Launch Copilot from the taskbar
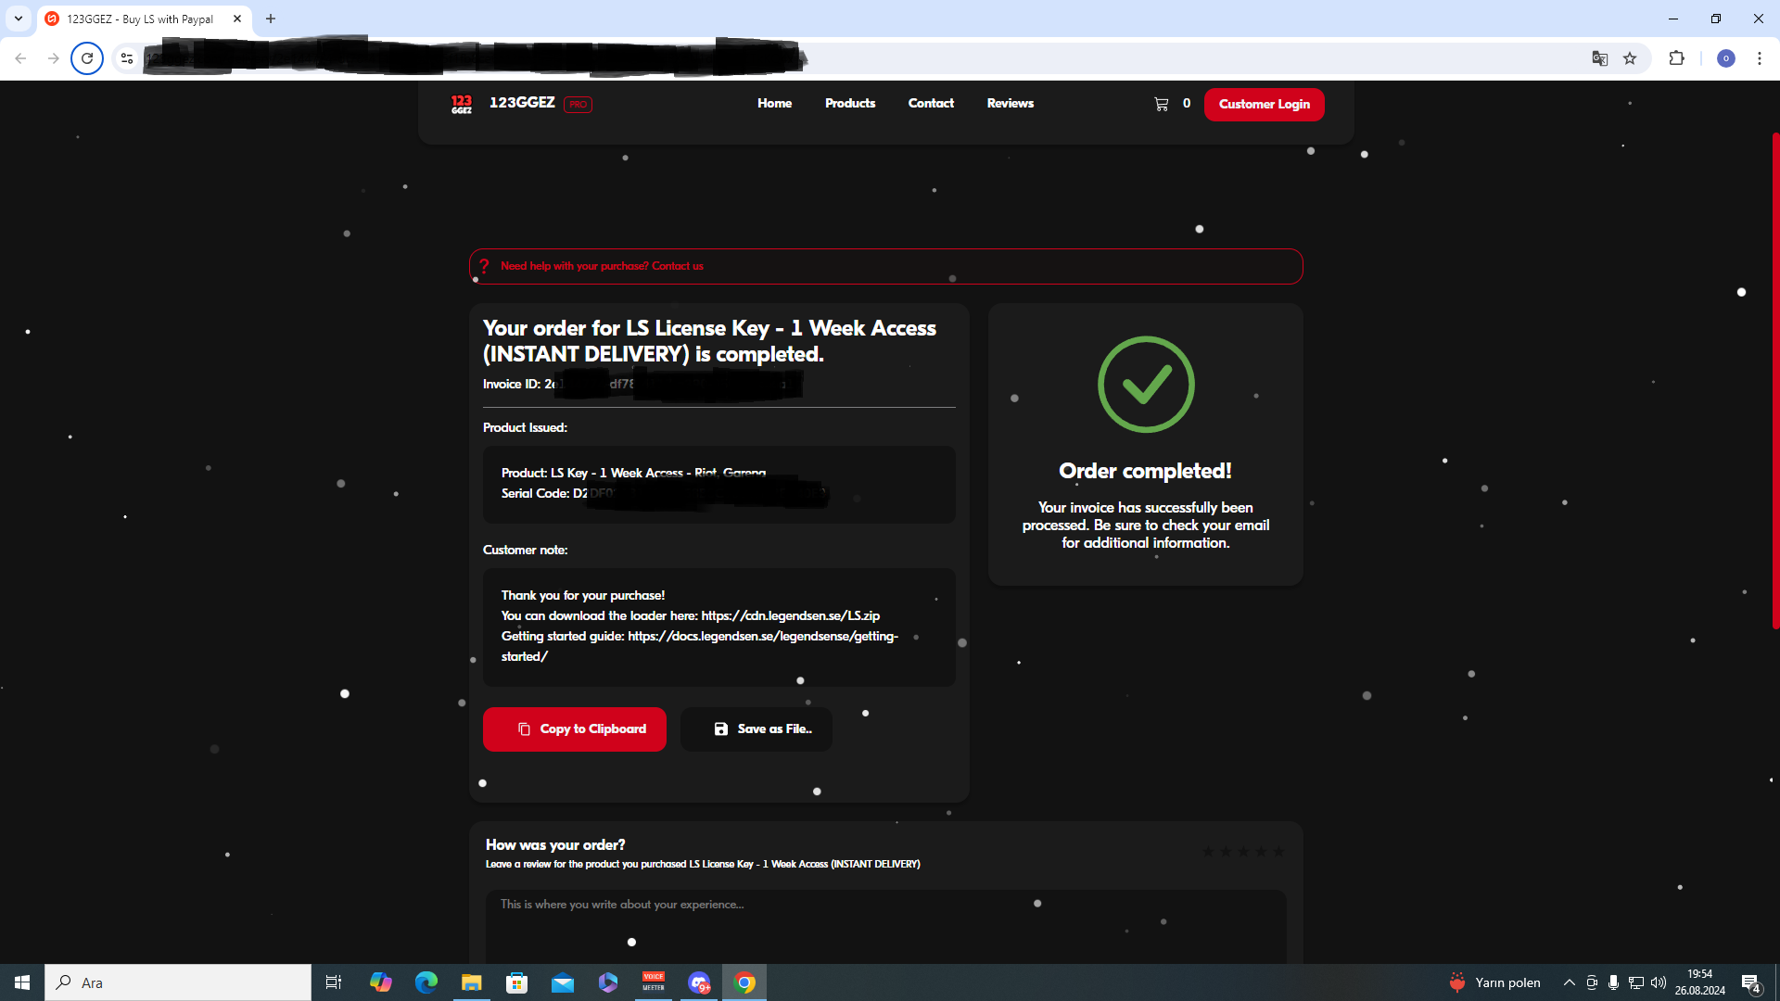Screen dimensions: 1780x1001 point(380,982)
